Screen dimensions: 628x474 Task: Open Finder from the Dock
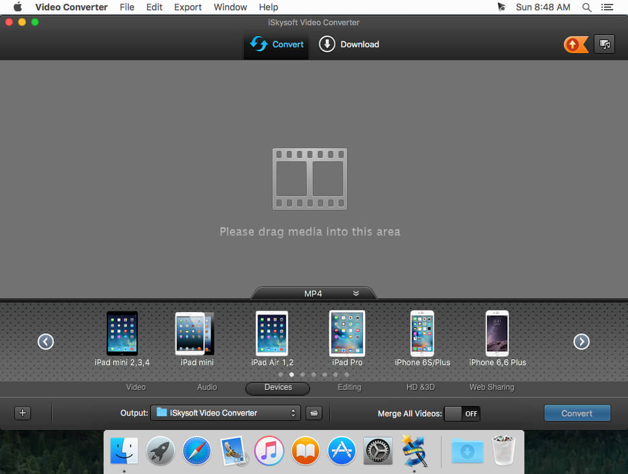coord(124,451)
